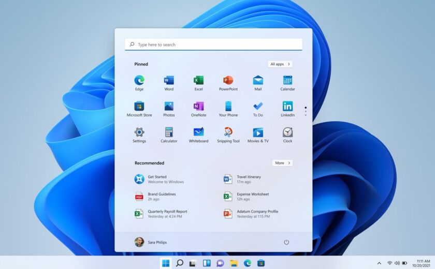
Task: Open Excel in the pinned section
Action: (199, 83)
